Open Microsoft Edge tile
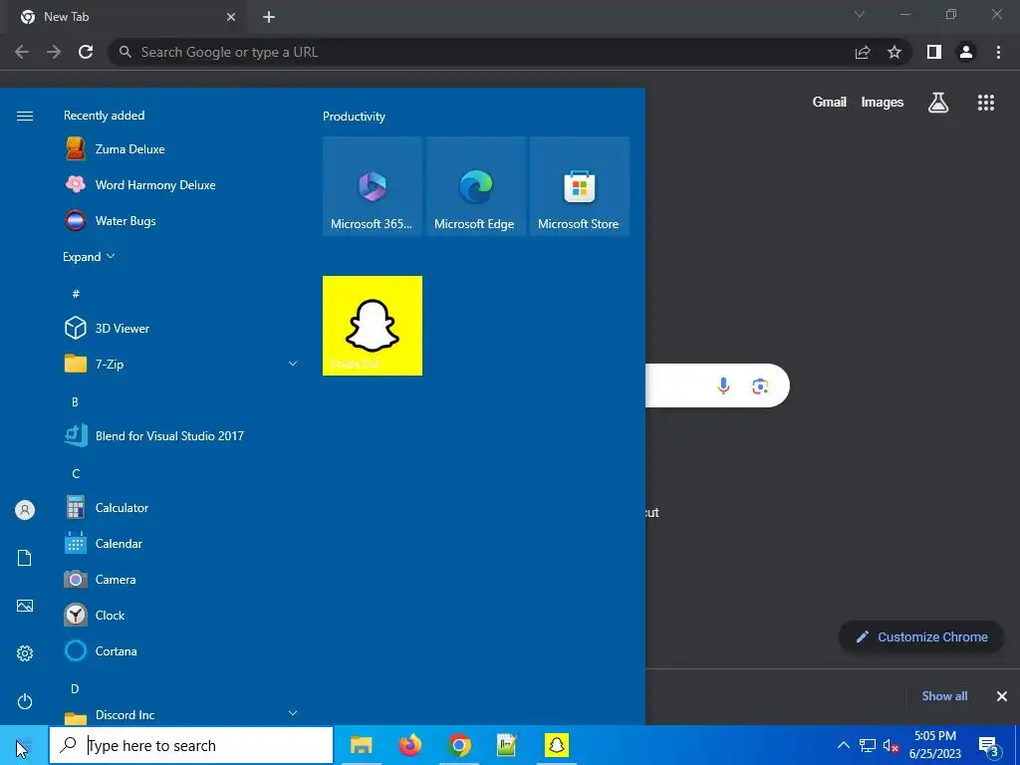The height and width of the screenshot is (765, 1020). point(475,186)
